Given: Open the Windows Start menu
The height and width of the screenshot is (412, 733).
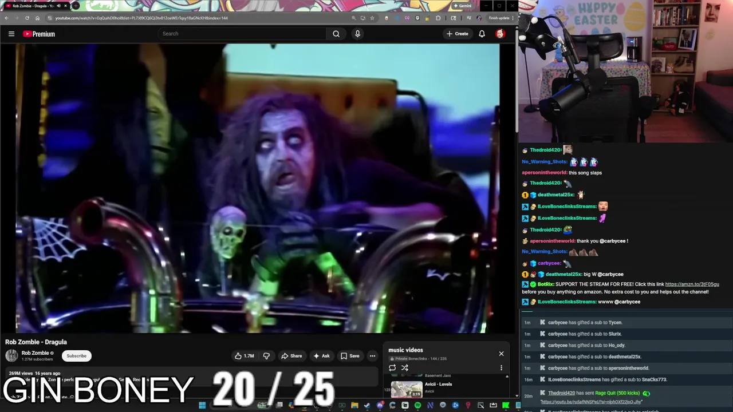Looking at the screenshot, I should click(202, 405).
